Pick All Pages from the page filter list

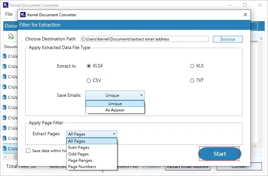tap(92, 141)
